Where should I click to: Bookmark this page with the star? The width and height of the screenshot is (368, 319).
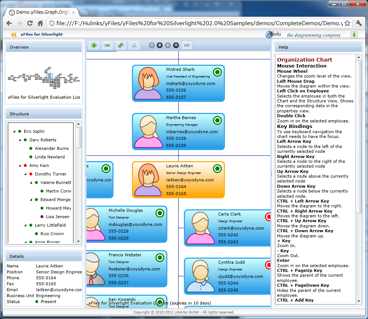point(348,23)
